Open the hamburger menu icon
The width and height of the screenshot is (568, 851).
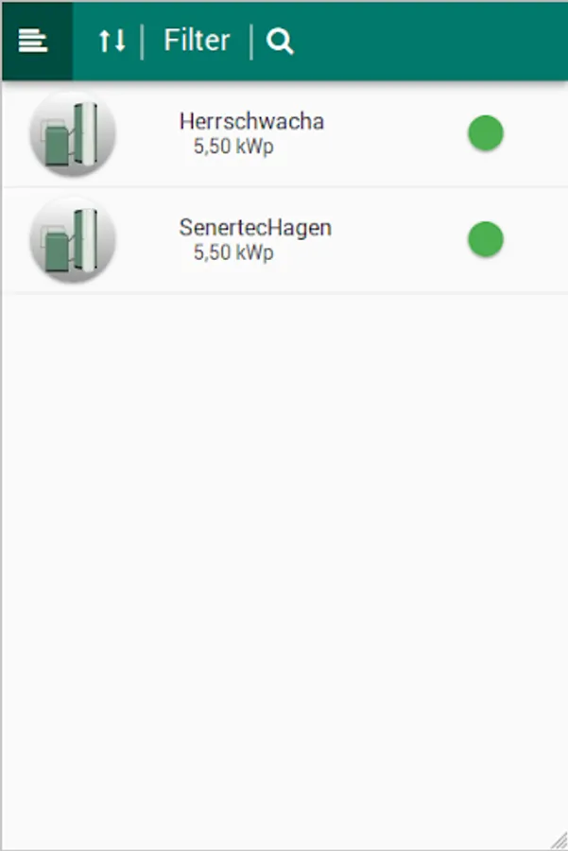[34, 41]
